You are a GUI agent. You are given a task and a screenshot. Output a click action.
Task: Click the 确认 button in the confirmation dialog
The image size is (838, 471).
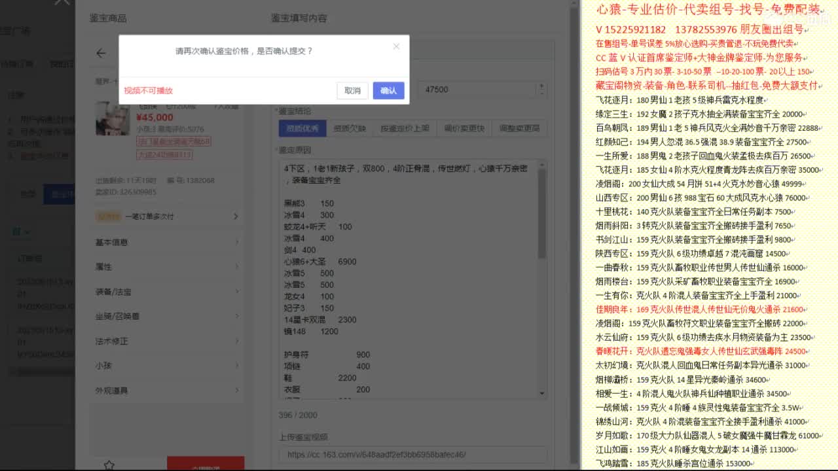tap(388, 91)
